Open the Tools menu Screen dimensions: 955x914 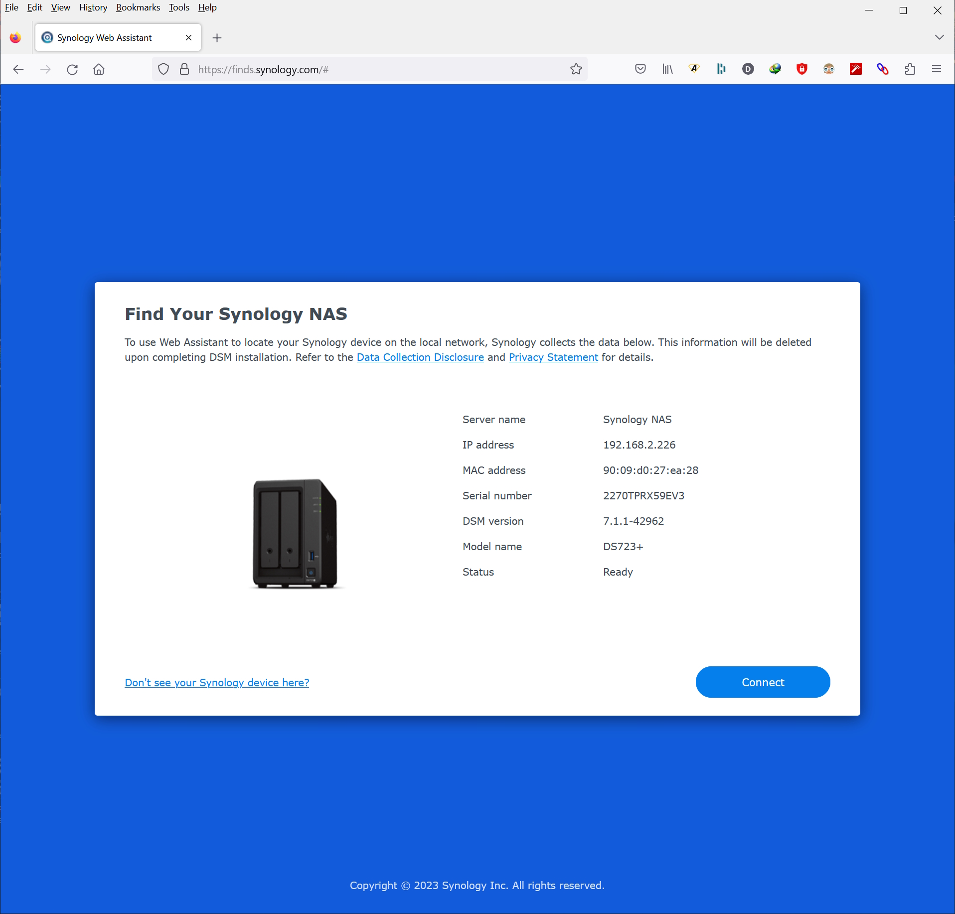click(x=179, y=7)
